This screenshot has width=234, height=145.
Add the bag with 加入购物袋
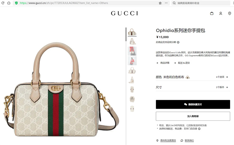(x=193, y=116)
